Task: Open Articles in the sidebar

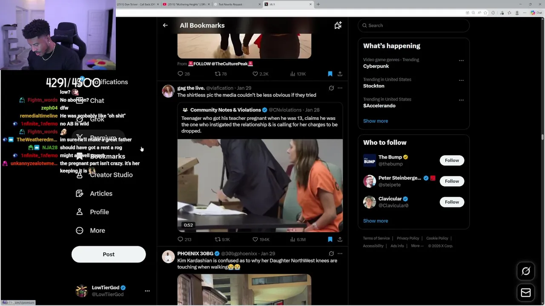Action: tap(94, 193)
